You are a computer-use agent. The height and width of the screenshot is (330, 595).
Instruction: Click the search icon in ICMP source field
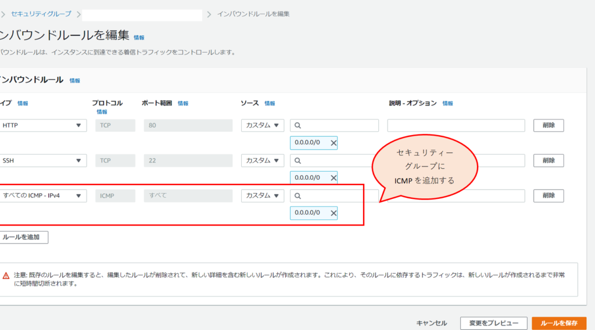297,196
